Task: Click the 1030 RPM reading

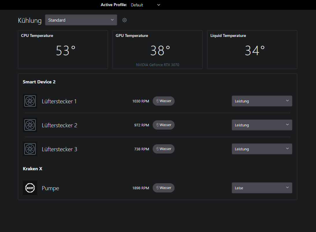Action: pos(141,101)
